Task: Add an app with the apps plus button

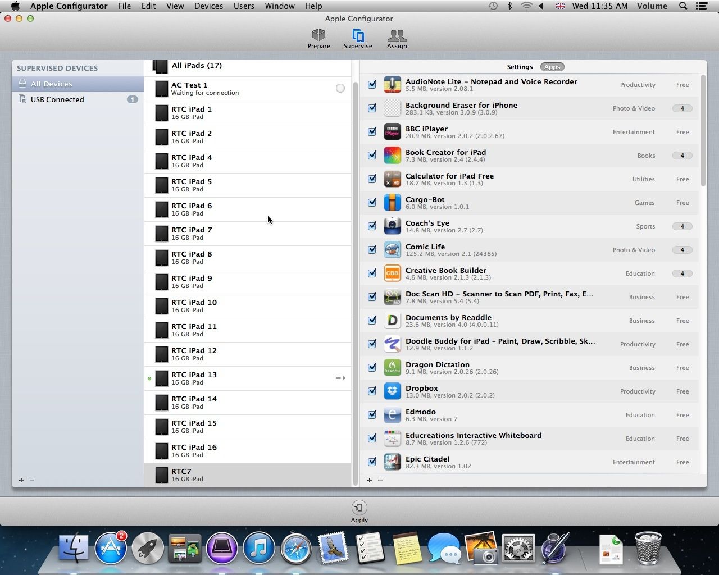Action: click(370, 480)
